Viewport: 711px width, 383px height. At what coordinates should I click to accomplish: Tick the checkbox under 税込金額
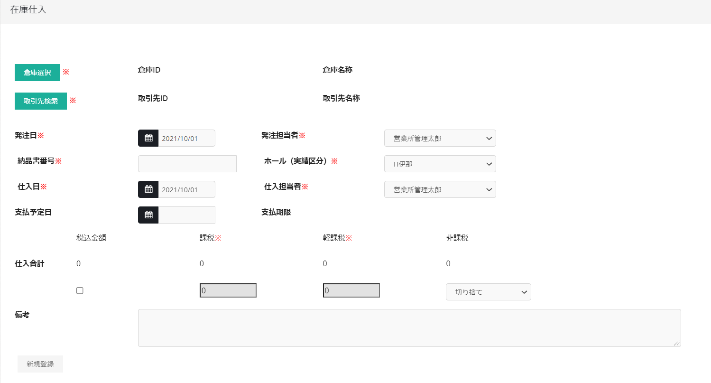tap(80, 291)
